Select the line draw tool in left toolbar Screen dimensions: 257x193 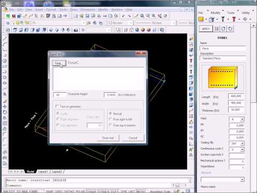click(5, 39)
